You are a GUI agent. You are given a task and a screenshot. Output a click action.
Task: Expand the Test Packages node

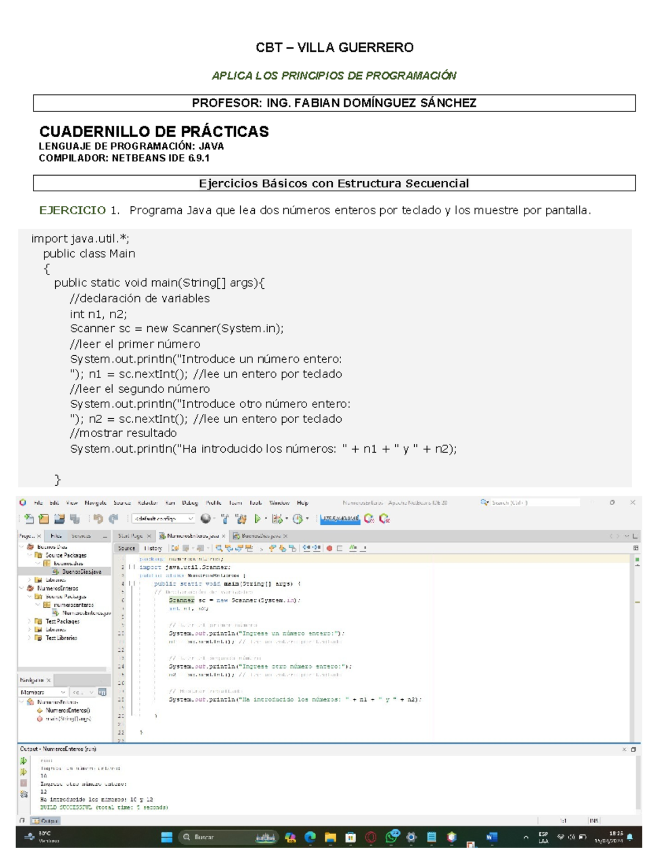point(30,621)
